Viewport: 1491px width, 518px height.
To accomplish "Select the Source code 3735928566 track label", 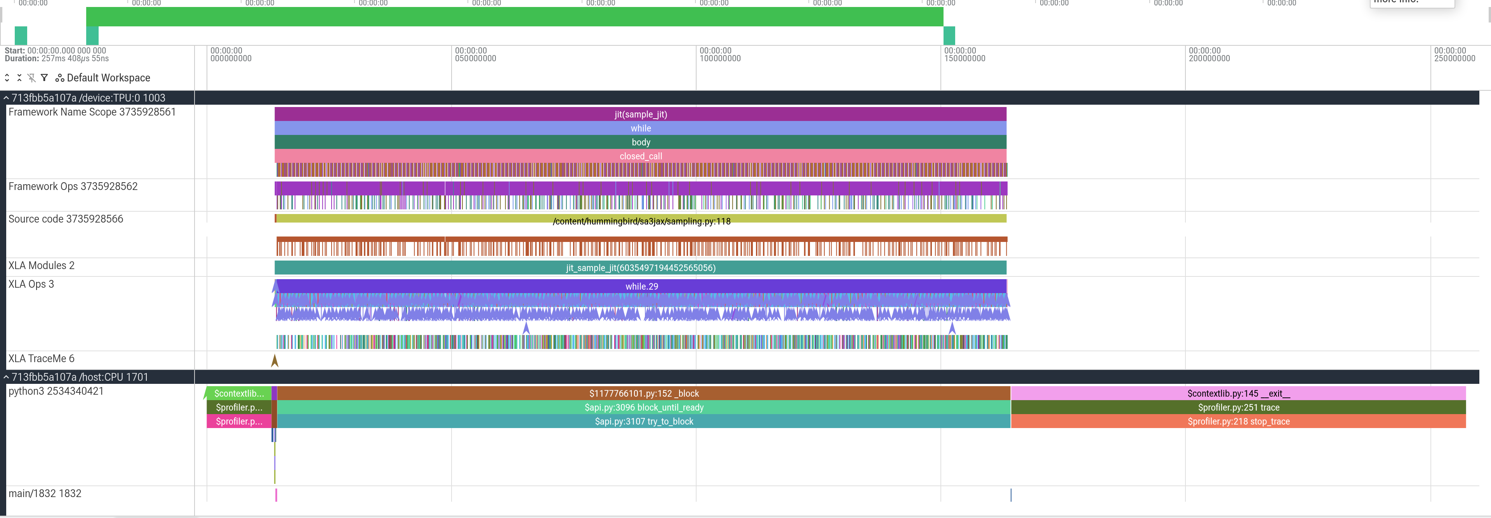I will (65, 219).
